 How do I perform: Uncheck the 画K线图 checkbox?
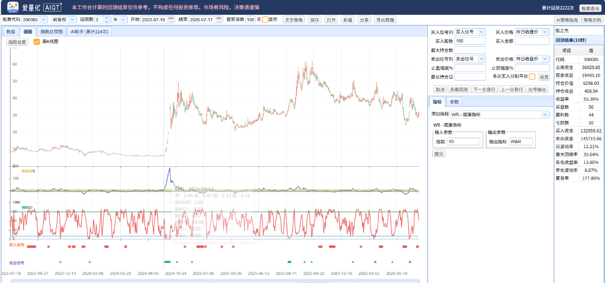click(x=37, y=42)
